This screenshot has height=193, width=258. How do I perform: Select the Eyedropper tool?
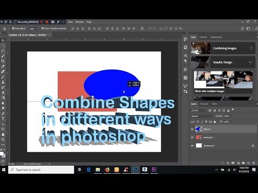(3, 66)
